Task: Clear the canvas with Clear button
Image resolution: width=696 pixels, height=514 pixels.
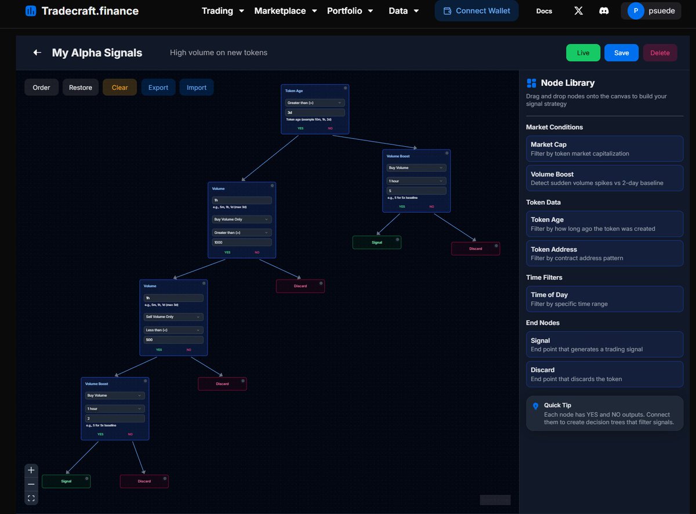Action: click(120, 88)
